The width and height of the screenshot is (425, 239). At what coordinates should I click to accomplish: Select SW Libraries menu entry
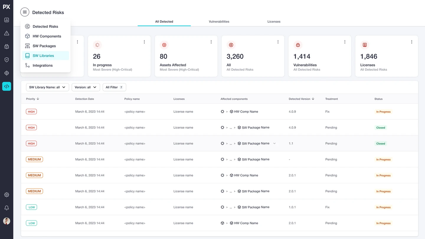click(x=45, y=56)
